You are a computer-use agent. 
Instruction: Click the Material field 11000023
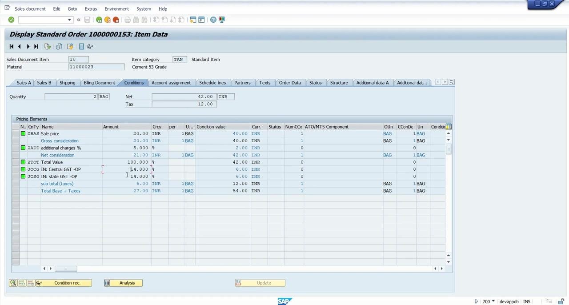[96, 67]
